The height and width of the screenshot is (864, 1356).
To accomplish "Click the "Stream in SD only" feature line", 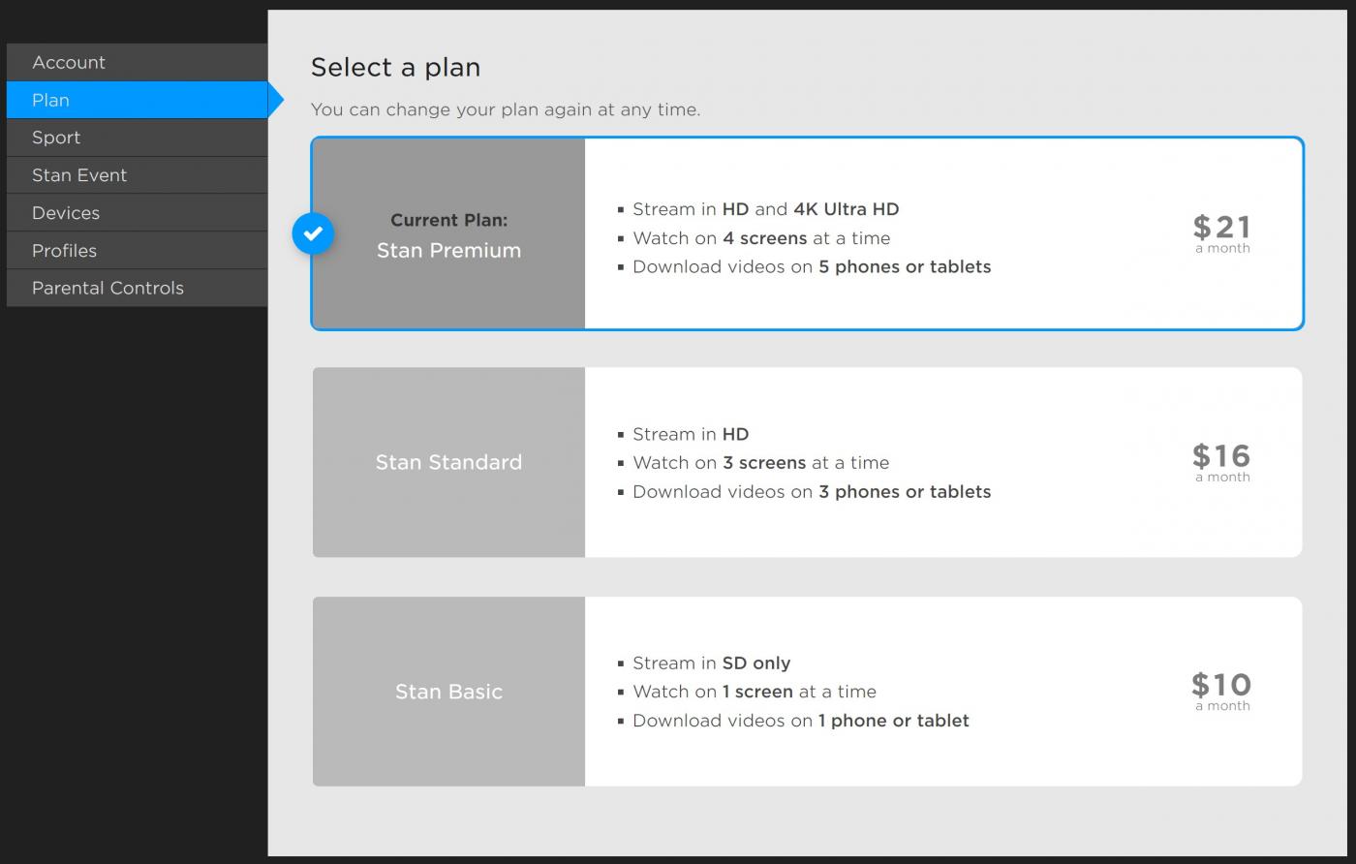I will 711,663.
